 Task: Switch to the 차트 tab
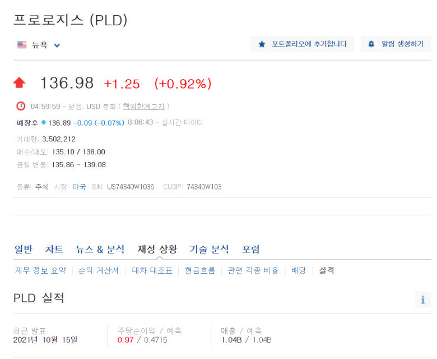coord(54,249)
